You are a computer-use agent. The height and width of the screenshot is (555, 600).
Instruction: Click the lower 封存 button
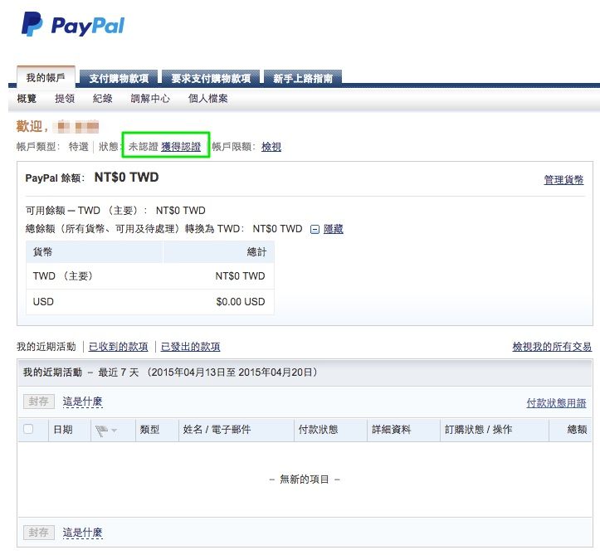tap(39, 532)
